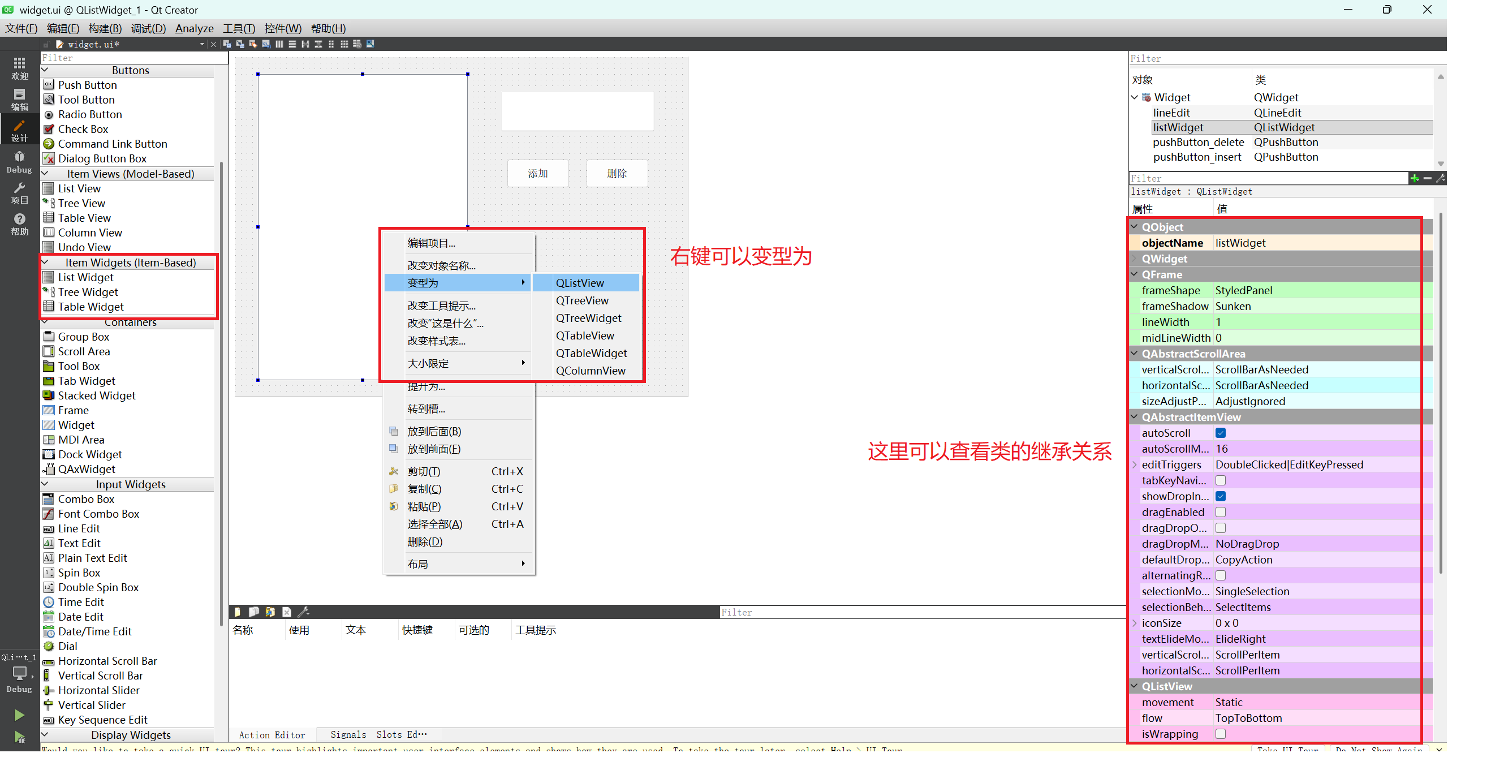The width and height of the screenshot is (1491, 783).
Task: Click the Adjust Size toolbar icon
Action: 370,44
